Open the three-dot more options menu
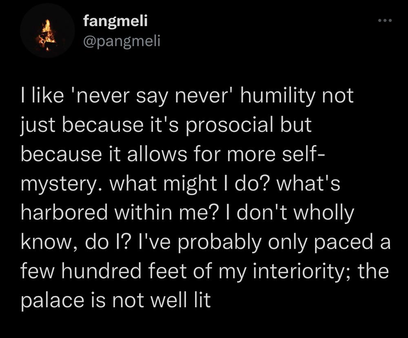This screenshot has height=338, width=408. coord(385,20)
